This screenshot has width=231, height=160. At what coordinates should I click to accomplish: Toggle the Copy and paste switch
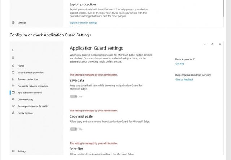pyautogui.click(x=74, y=129)
